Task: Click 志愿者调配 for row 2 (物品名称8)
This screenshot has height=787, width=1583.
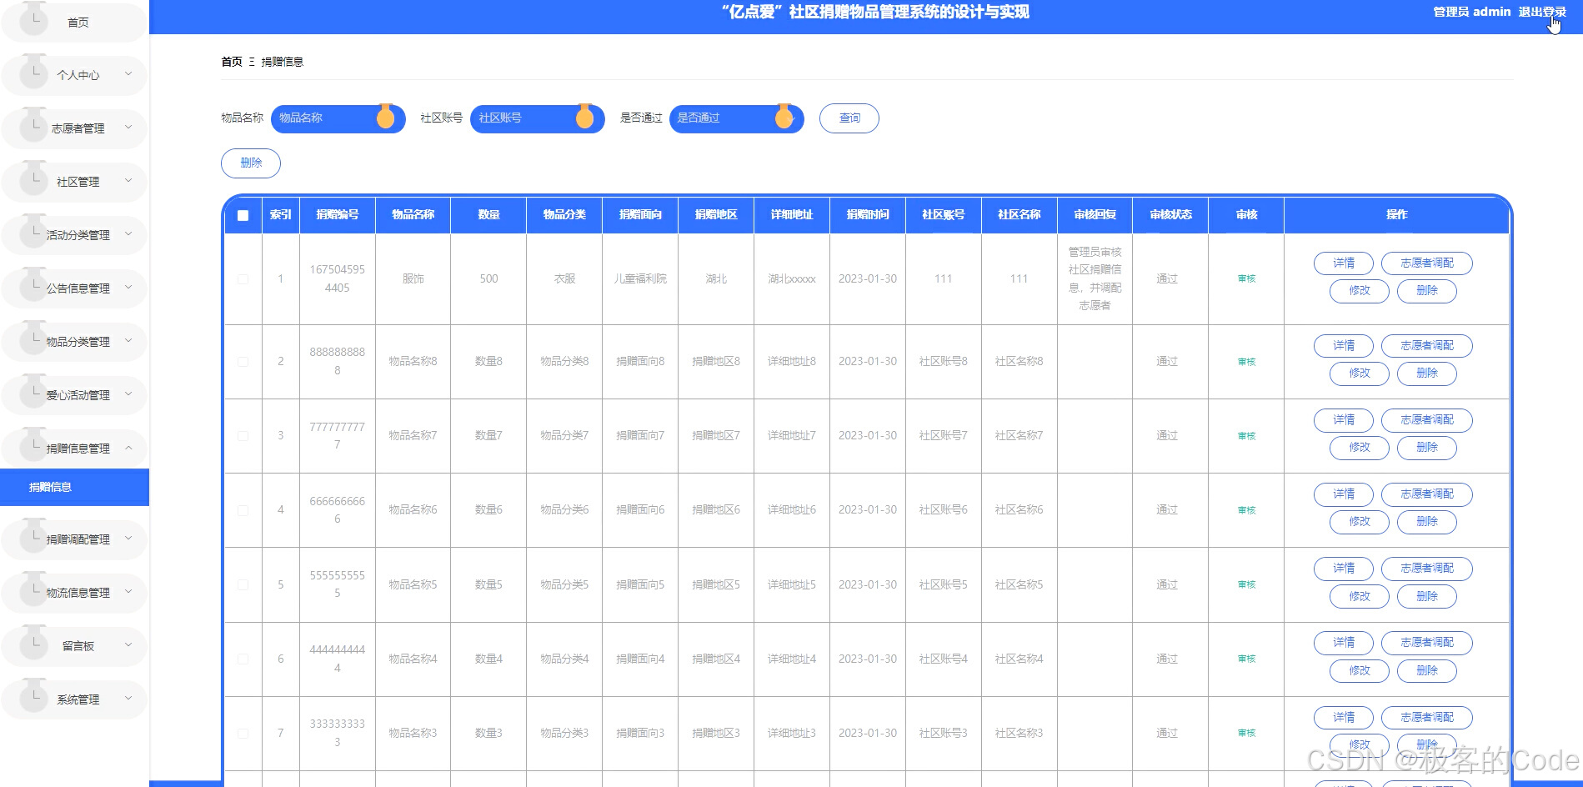Action: click(x=1426, y=346)
